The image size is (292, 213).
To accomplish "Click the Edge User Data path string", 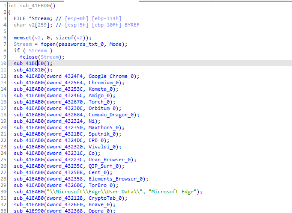I will pos(95,192).
